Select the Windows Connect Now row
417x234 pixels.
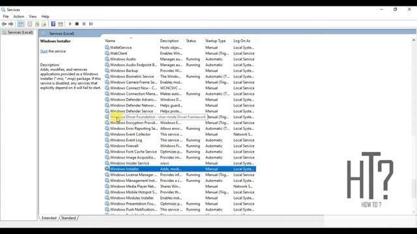pos(180,88)
